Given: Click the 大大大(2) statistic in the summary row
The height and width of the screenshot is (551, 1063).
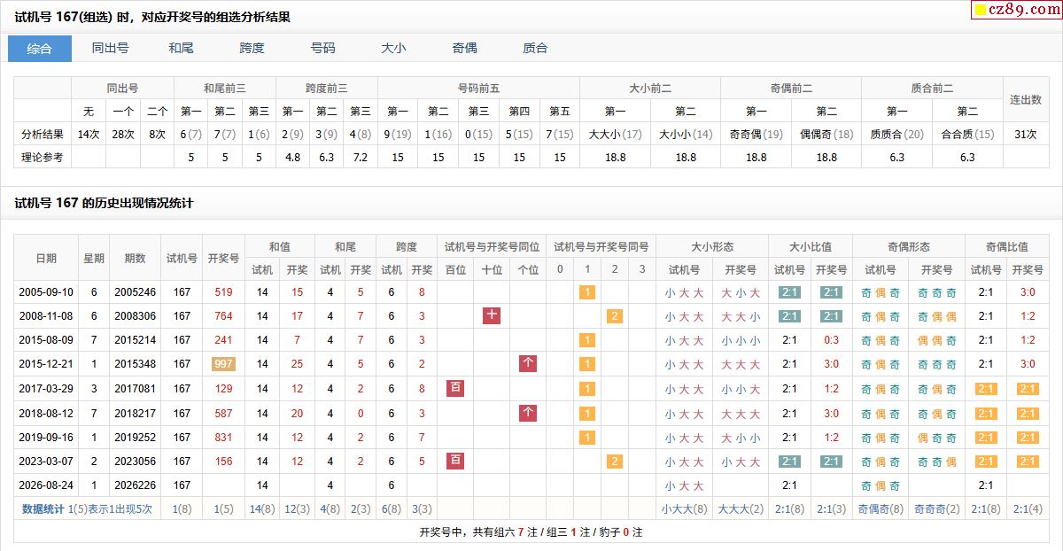Looking at the screenshot, I should pos(740,508).
